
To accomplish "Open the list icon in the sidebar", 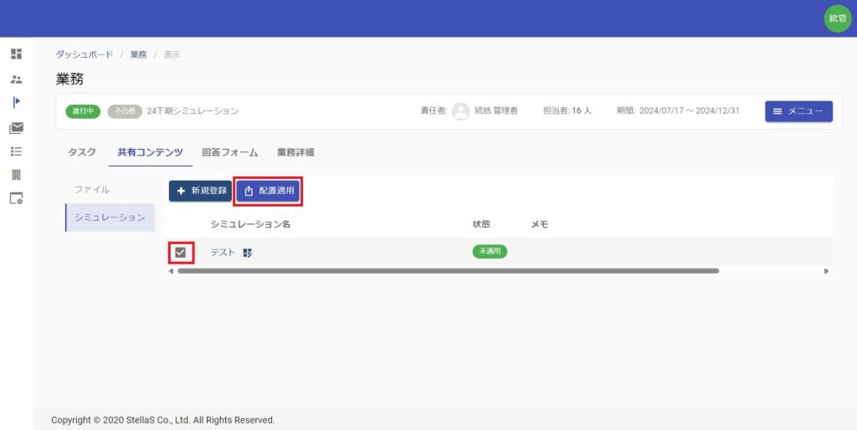I will click(16, 151).
